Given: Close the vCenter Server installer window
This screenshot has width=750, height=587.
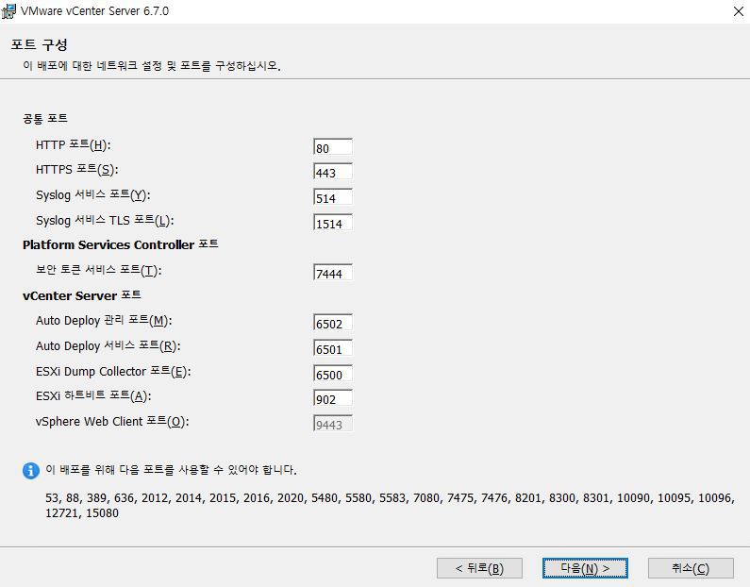Looking at the screenshot, I should coord(738,11).
